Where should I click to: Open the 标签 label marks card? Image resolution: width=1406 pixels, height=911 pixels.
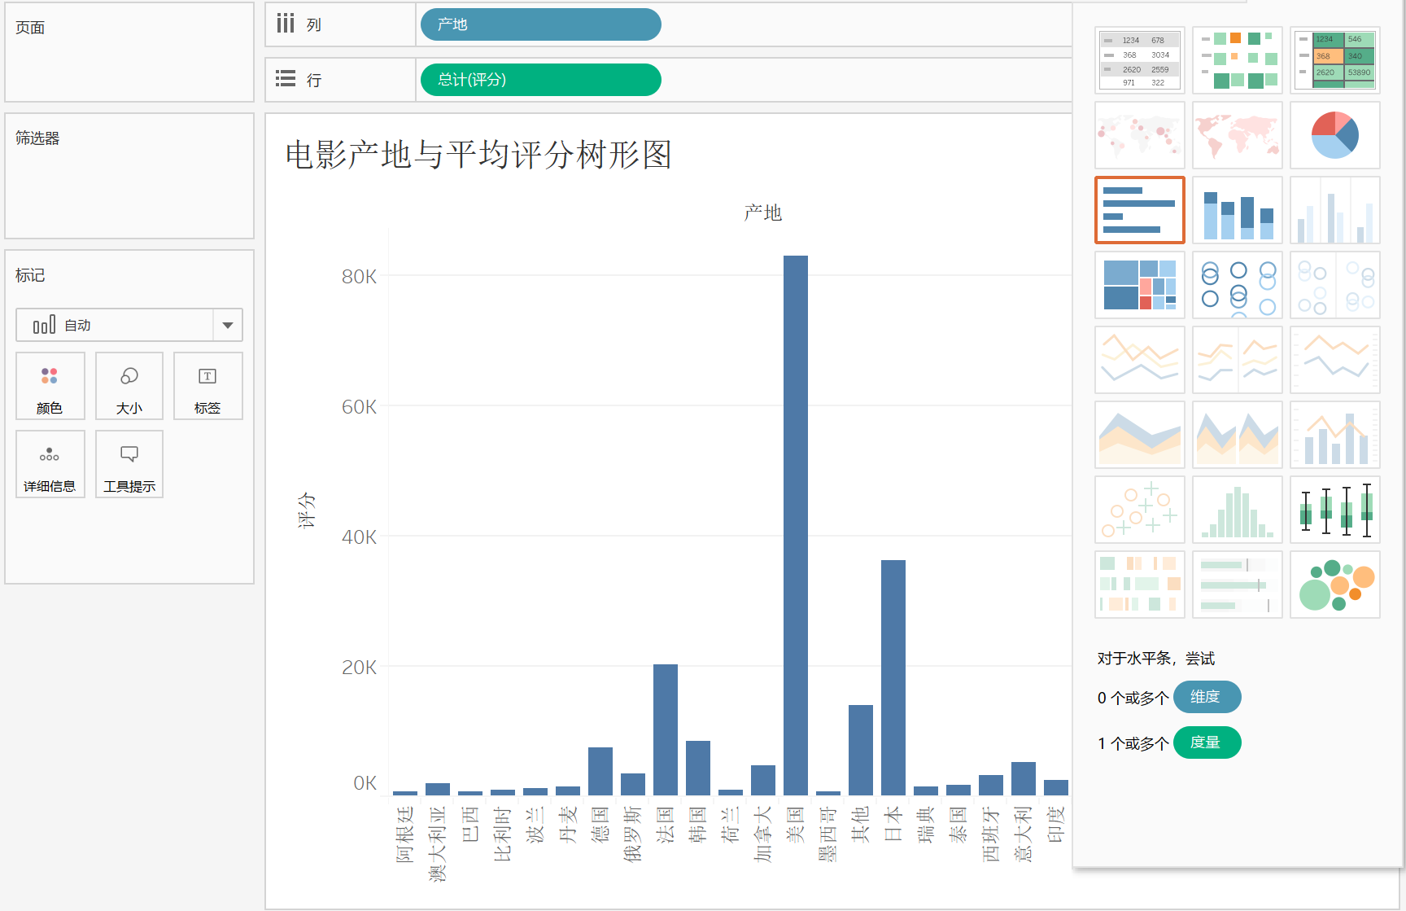(207, 386)
